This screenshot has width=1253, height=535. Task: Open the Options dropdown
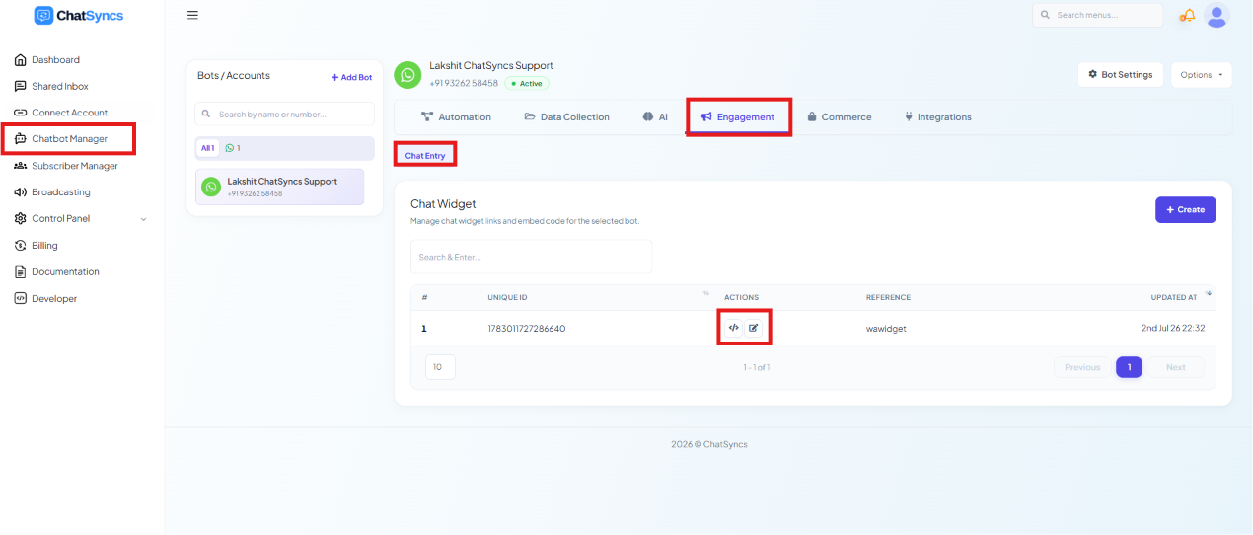click(1202, 75)
